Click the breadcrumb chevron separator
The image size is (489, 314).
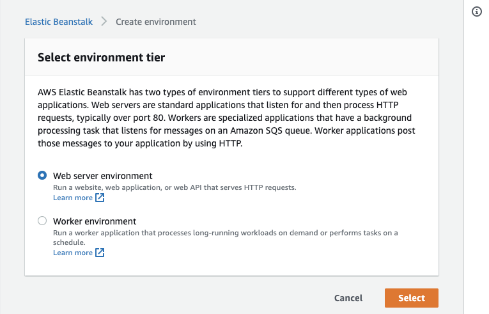coord(104,22)
